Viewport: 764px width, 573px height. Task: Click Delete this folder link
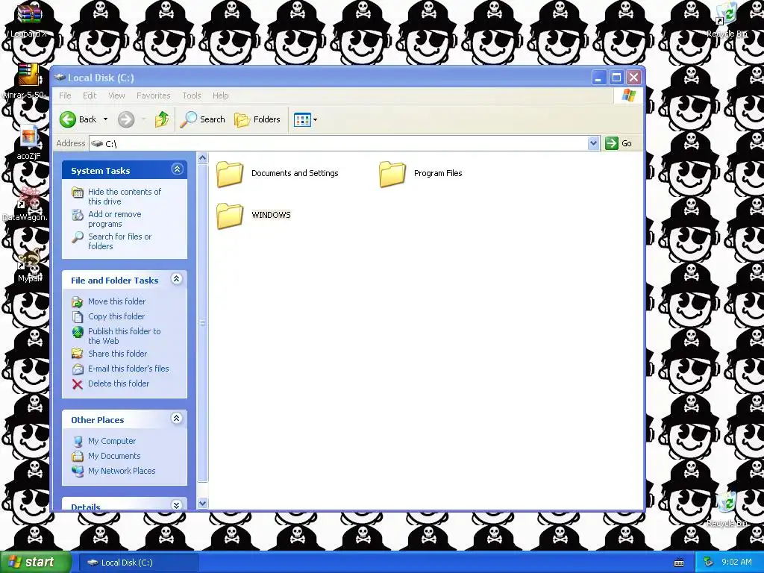[119, 384]
